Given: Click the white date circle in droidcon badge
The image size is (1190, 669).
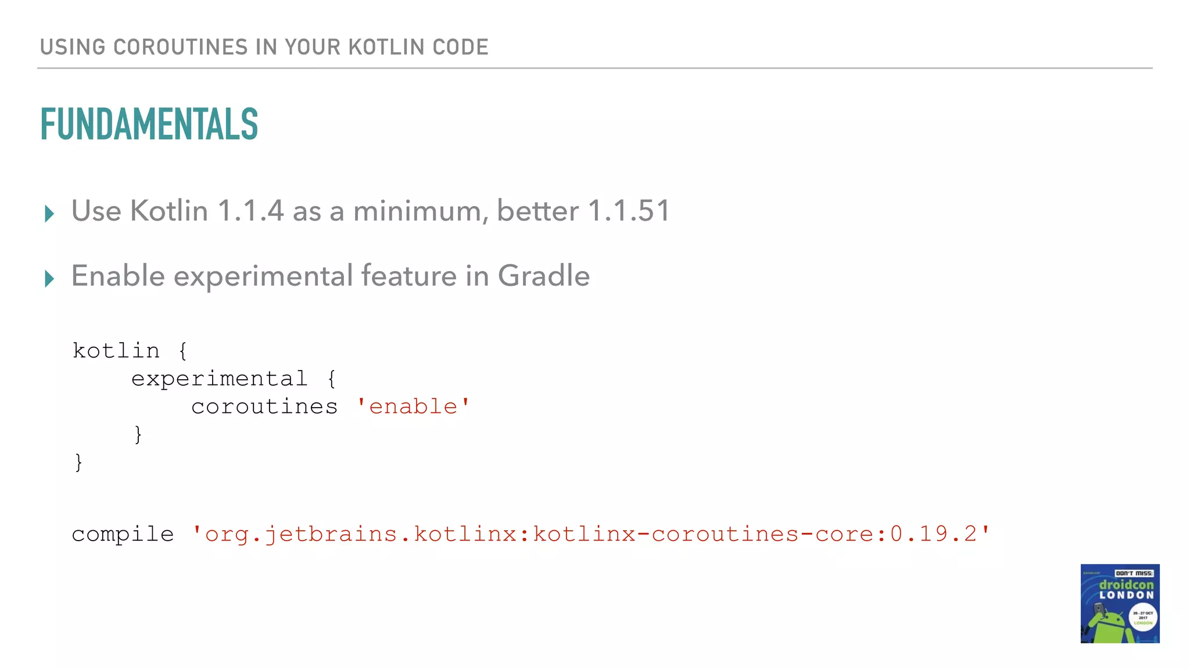Looking at the screenshot, I should pyautogui.click(x=1143, y=617).
